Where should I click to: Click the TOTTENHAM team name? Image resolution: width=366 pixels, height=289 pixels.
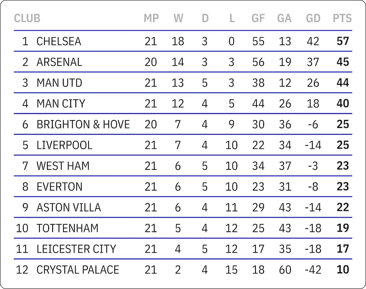coord(67,228)
